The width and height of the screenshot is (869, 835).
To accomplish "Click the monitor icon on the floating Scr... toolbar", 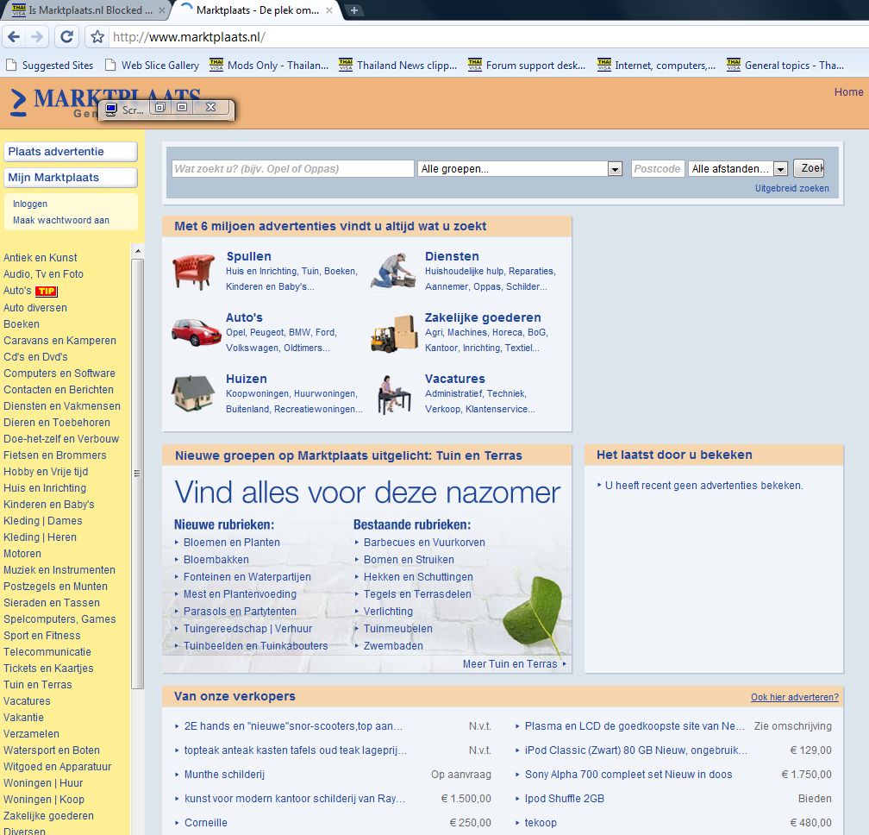I will click(111, 110).
